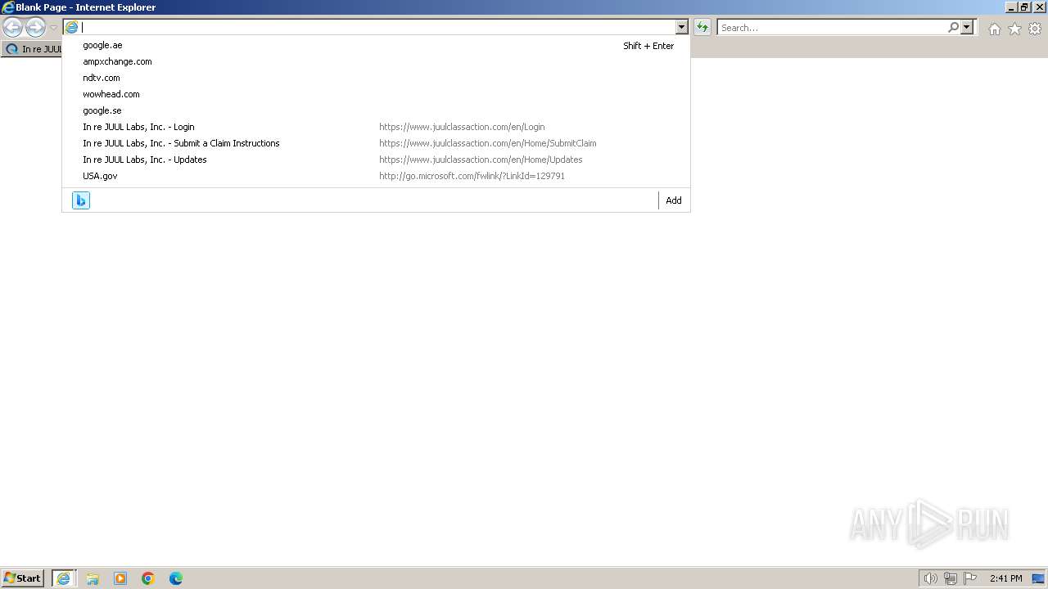Image resolution: width=1048 pixels, height=589 pixels.
Task: Open Tools gear icon
Action: (x=1035, y=29)
